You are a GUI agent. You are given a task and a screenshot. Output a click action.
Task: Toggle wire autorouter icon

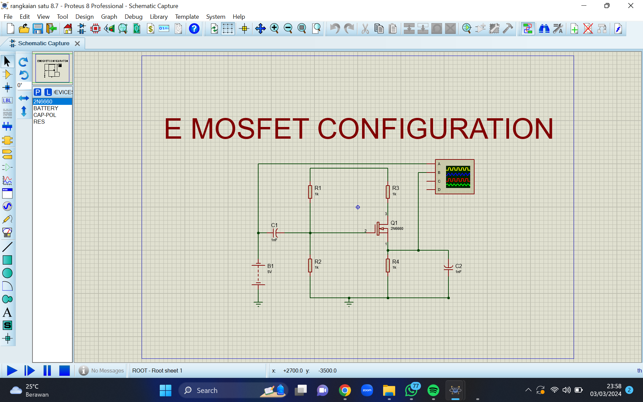coord(528,29)
